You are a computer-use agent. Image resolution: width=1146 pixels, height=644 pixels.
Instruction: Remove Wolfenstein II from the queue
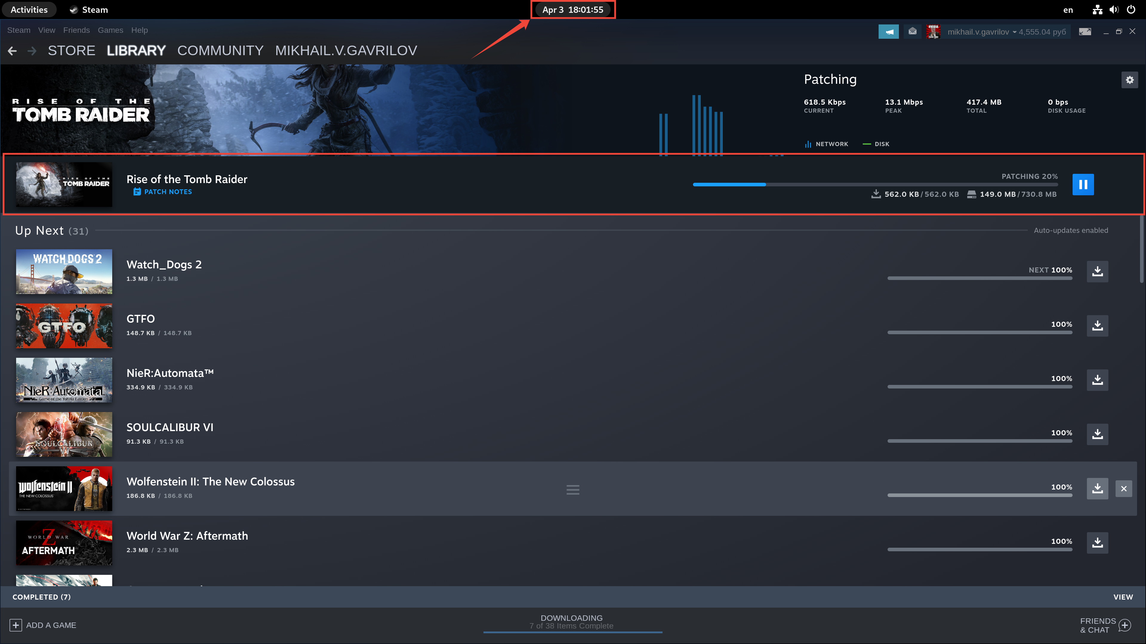tap(1124, 488)
